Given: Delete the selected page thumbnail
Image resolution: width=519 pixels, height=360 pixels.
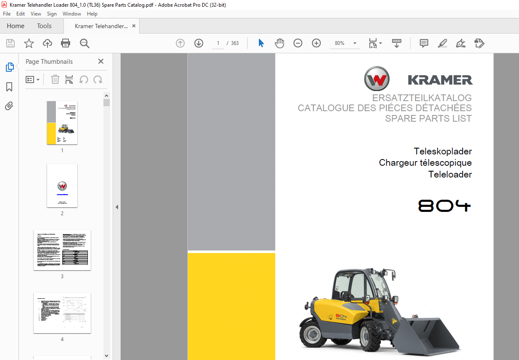Looking at the screenshot, I should click(x=55, y=79).
